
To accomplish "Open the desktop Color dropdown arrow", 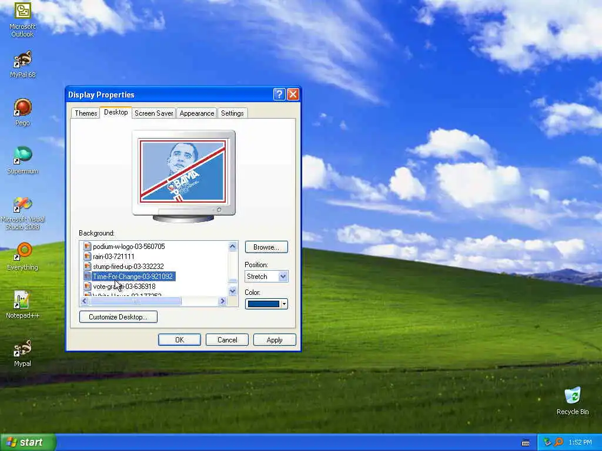I will [x=284, y=304].
